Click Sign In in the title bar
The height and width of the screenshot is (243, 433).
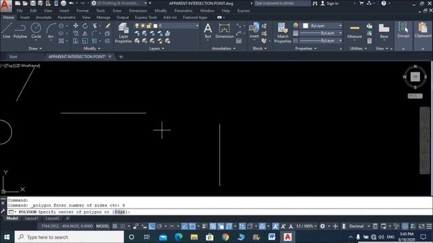click(x=329, y=3)
